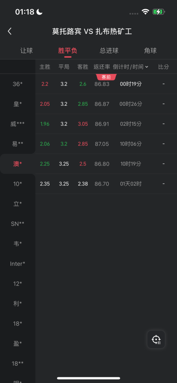
Task: Pick the highlighted 澳* bookmaker
Action: 18,164
